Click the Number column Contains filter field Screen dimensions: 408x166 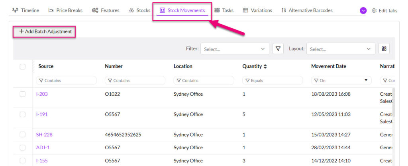[135, 81]
